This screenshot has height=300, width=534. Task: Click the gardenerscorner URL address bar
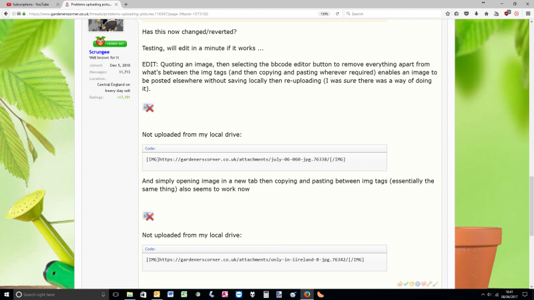click(167, 13)
